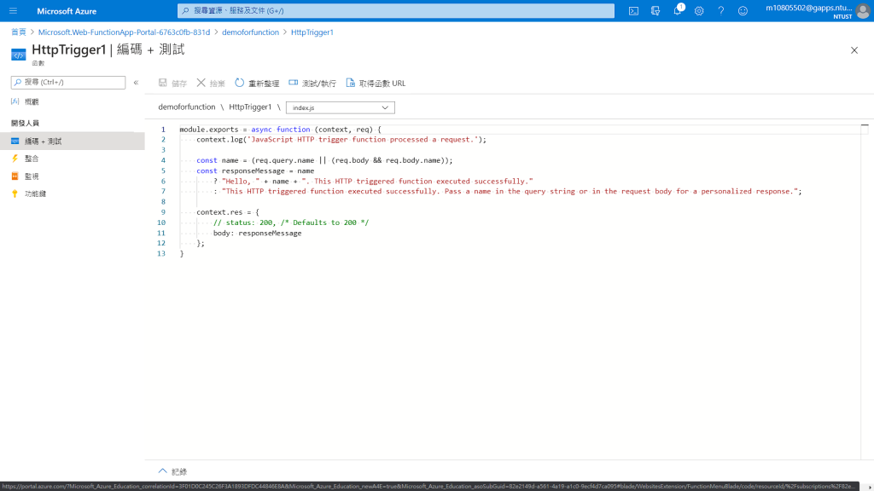Screen dimensions: 874x491
Task: Open Cloud Shell from the top bar
Action: (633, 10)
